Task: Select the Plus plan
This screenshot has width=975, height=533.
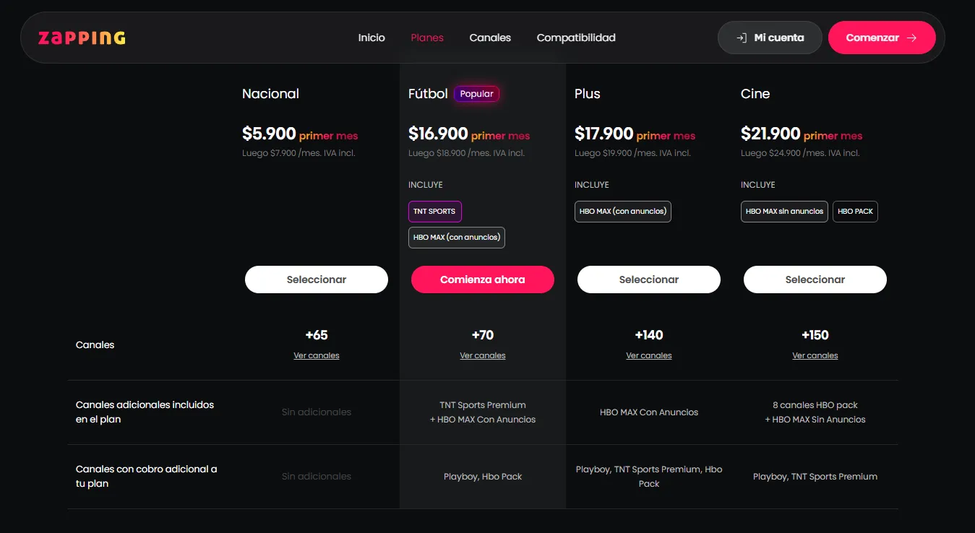Action: pyautogui.click(x=649, y=279)
